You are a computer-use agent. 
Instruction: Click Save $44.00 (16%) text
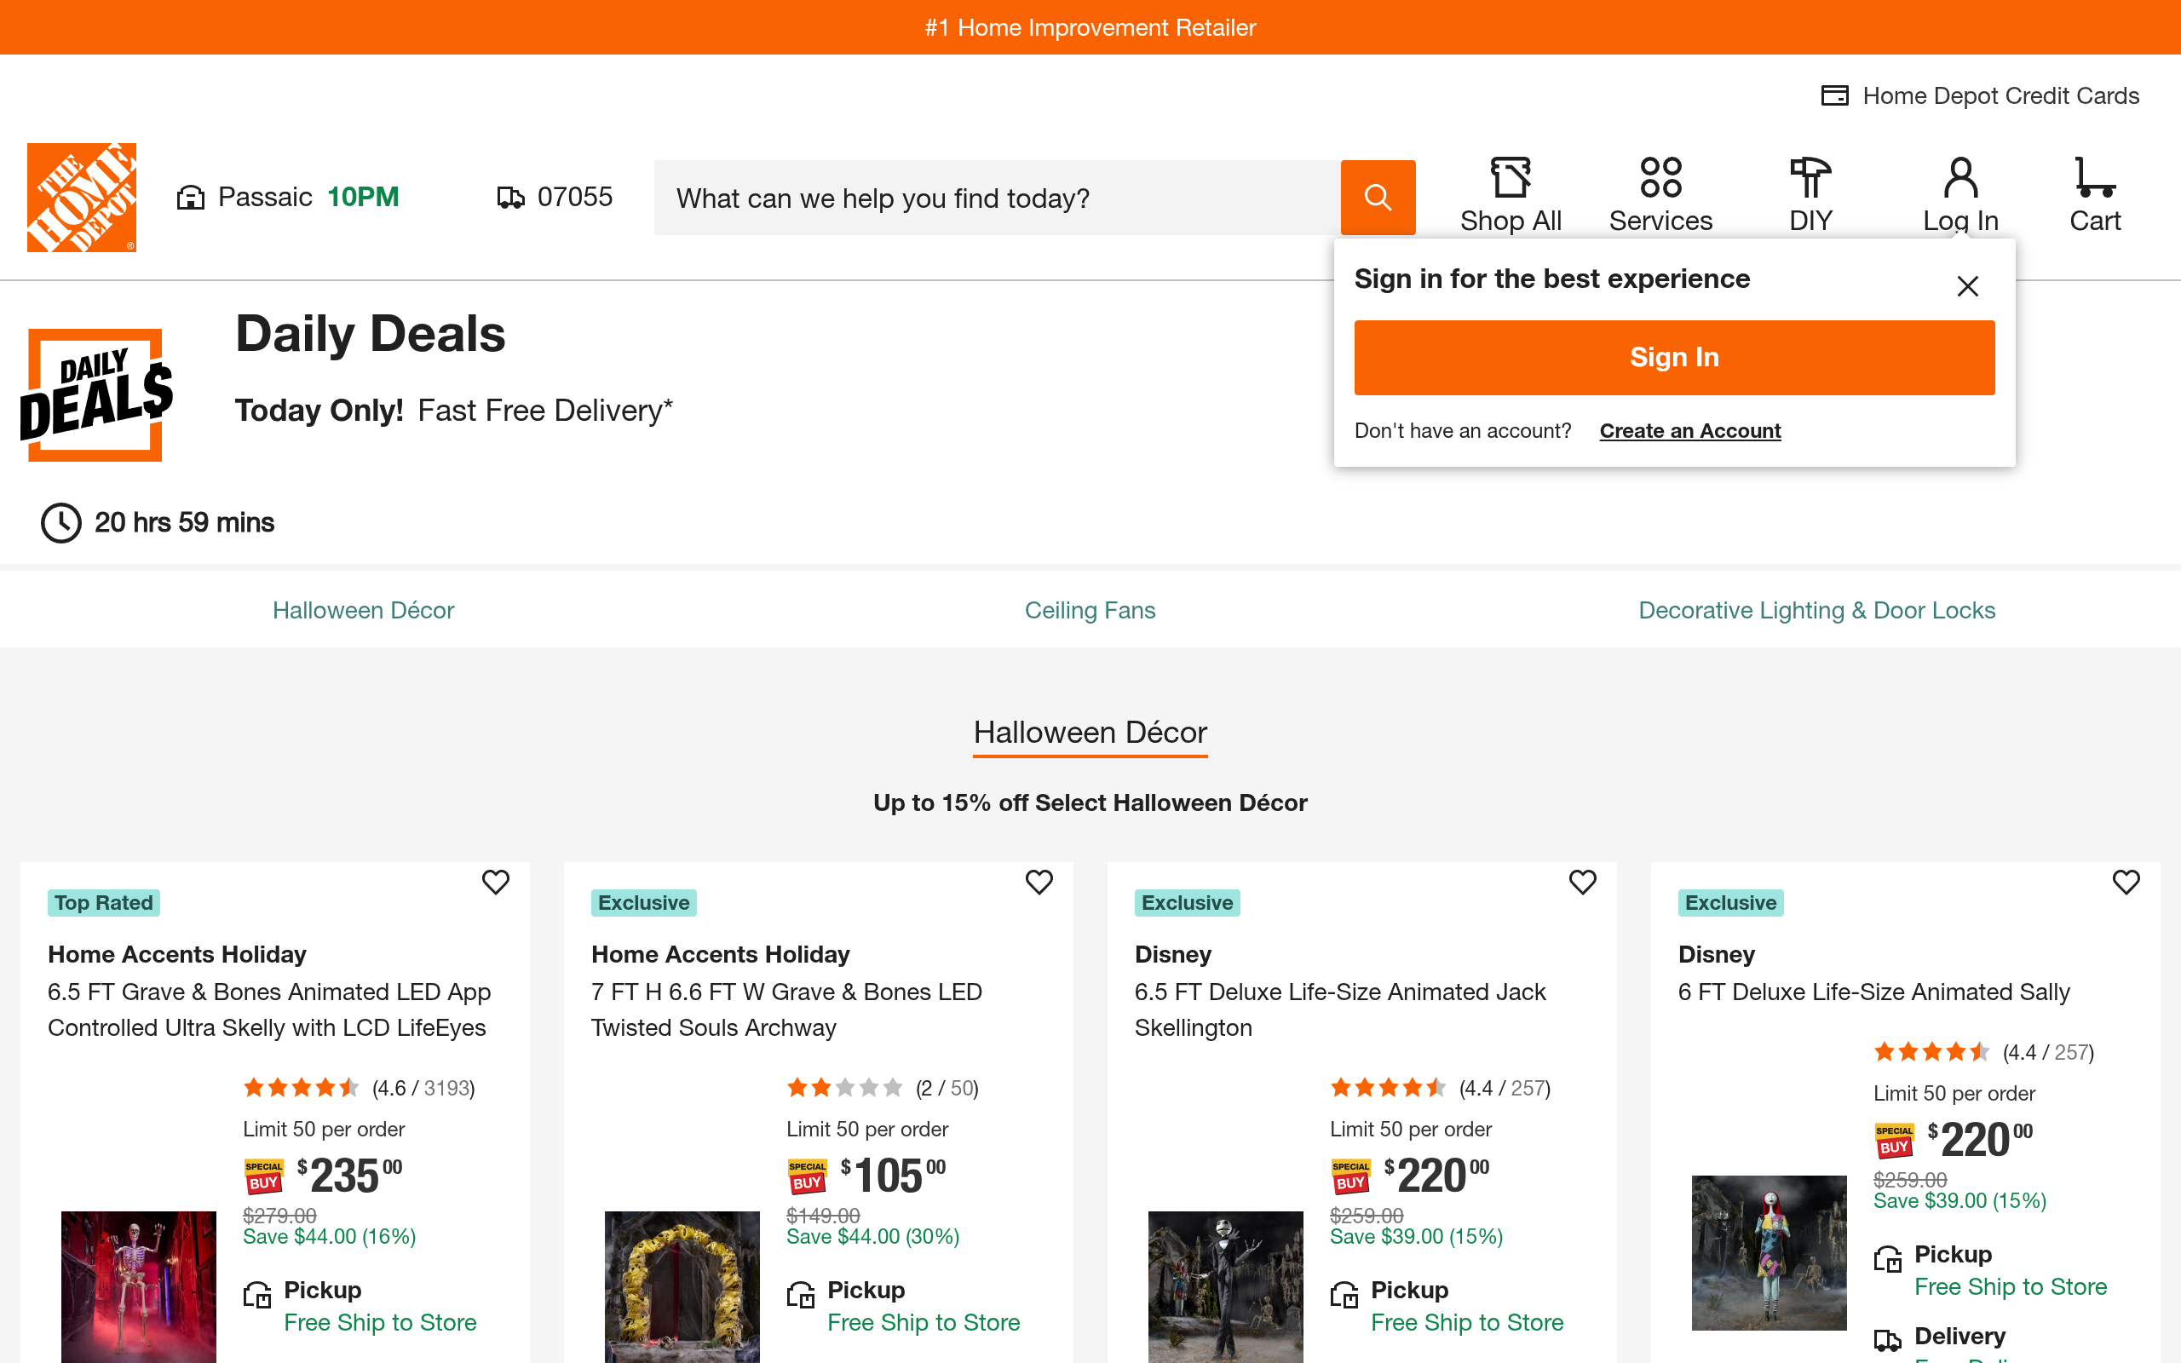(x=330, y=1237)
